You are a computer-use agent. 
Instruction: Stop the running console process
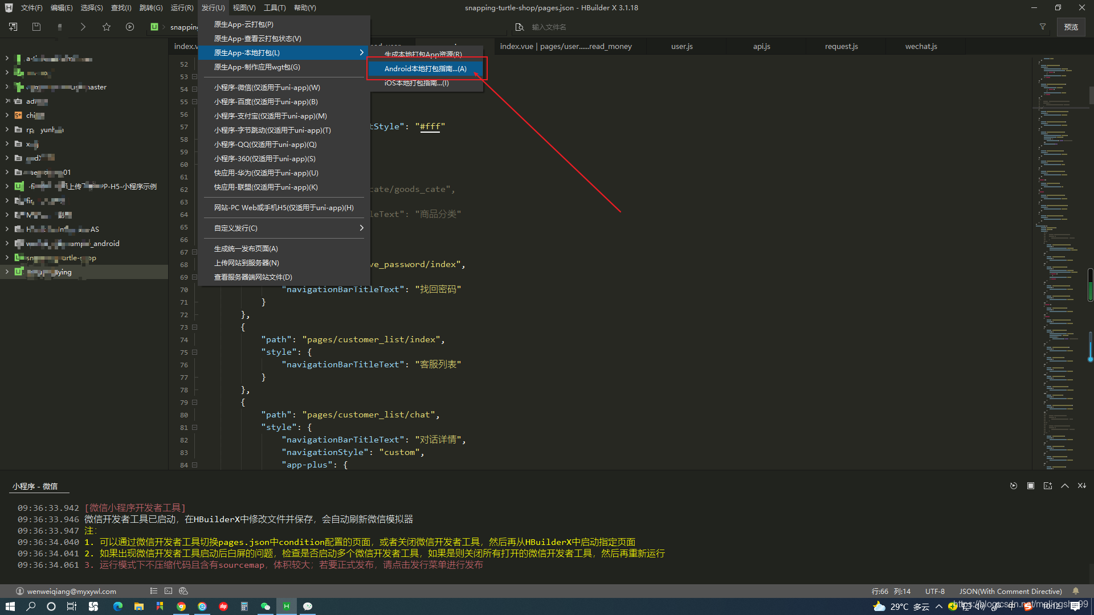(1030, 486)
